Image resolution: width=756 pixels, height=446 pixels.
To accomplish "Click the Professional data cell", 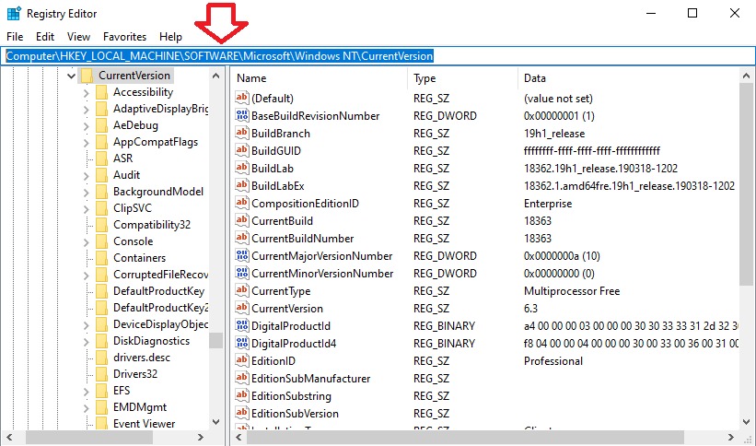I will coord(553,361).
